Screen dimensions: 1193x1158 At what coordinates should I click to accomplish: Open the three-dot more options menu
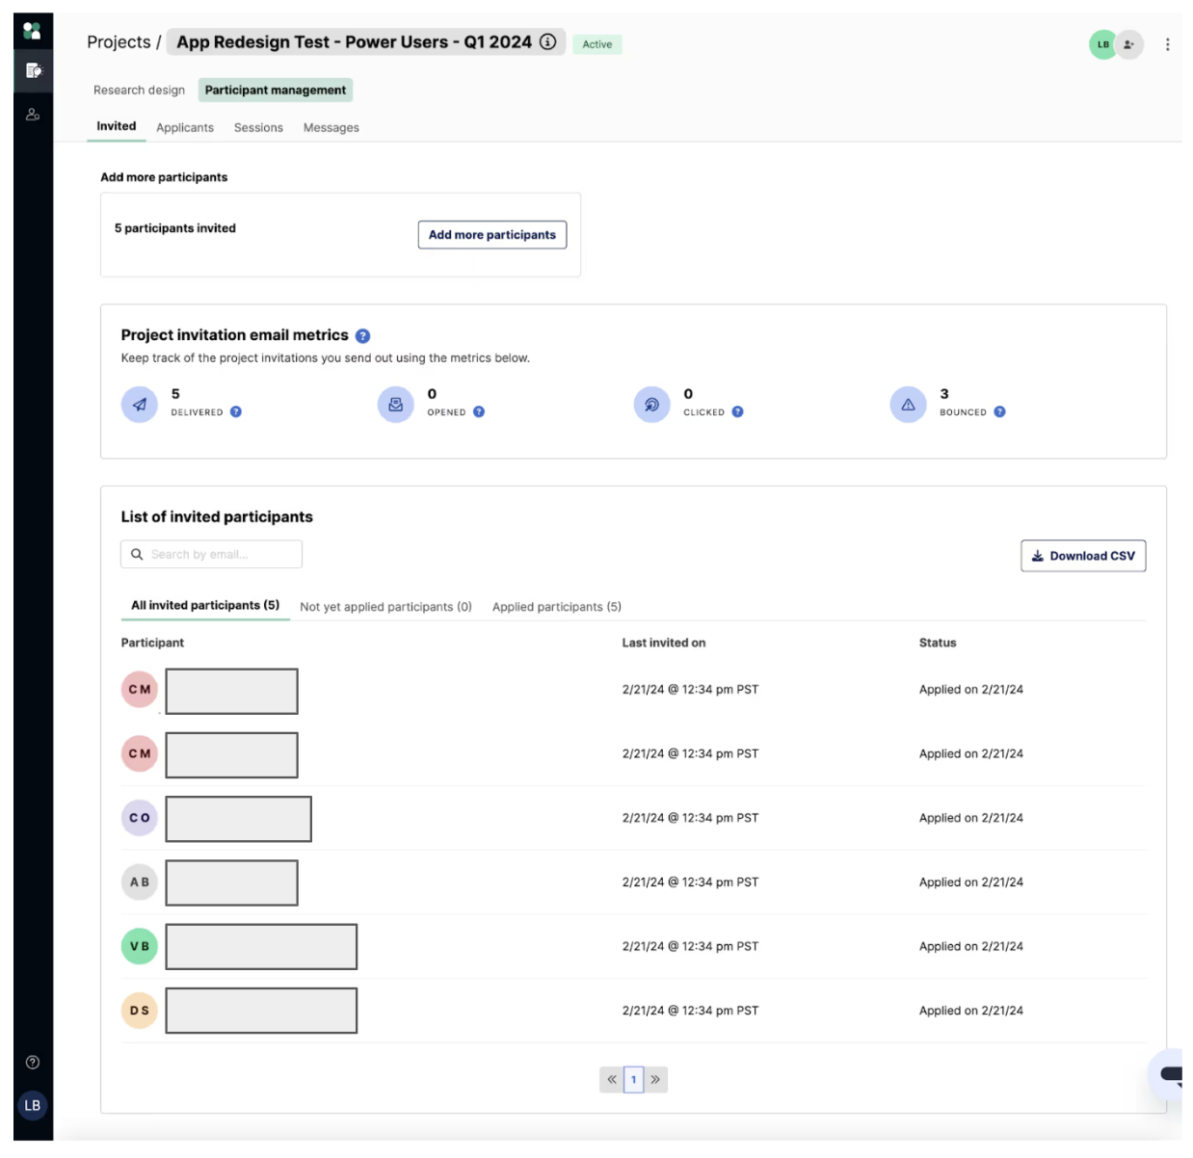[x=1167, y=44]
